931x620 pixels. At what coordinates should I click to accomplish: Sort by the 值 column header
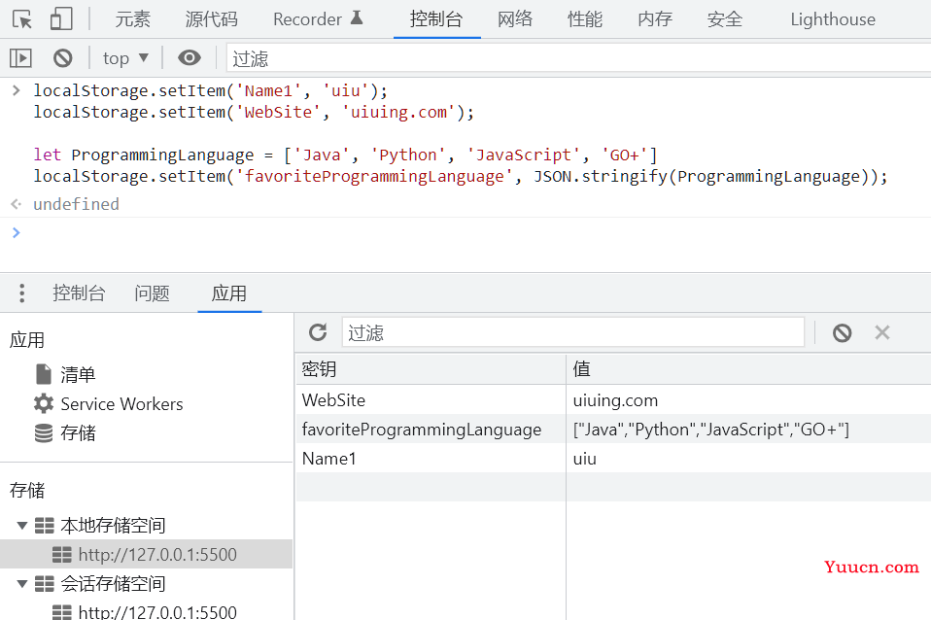748,369
